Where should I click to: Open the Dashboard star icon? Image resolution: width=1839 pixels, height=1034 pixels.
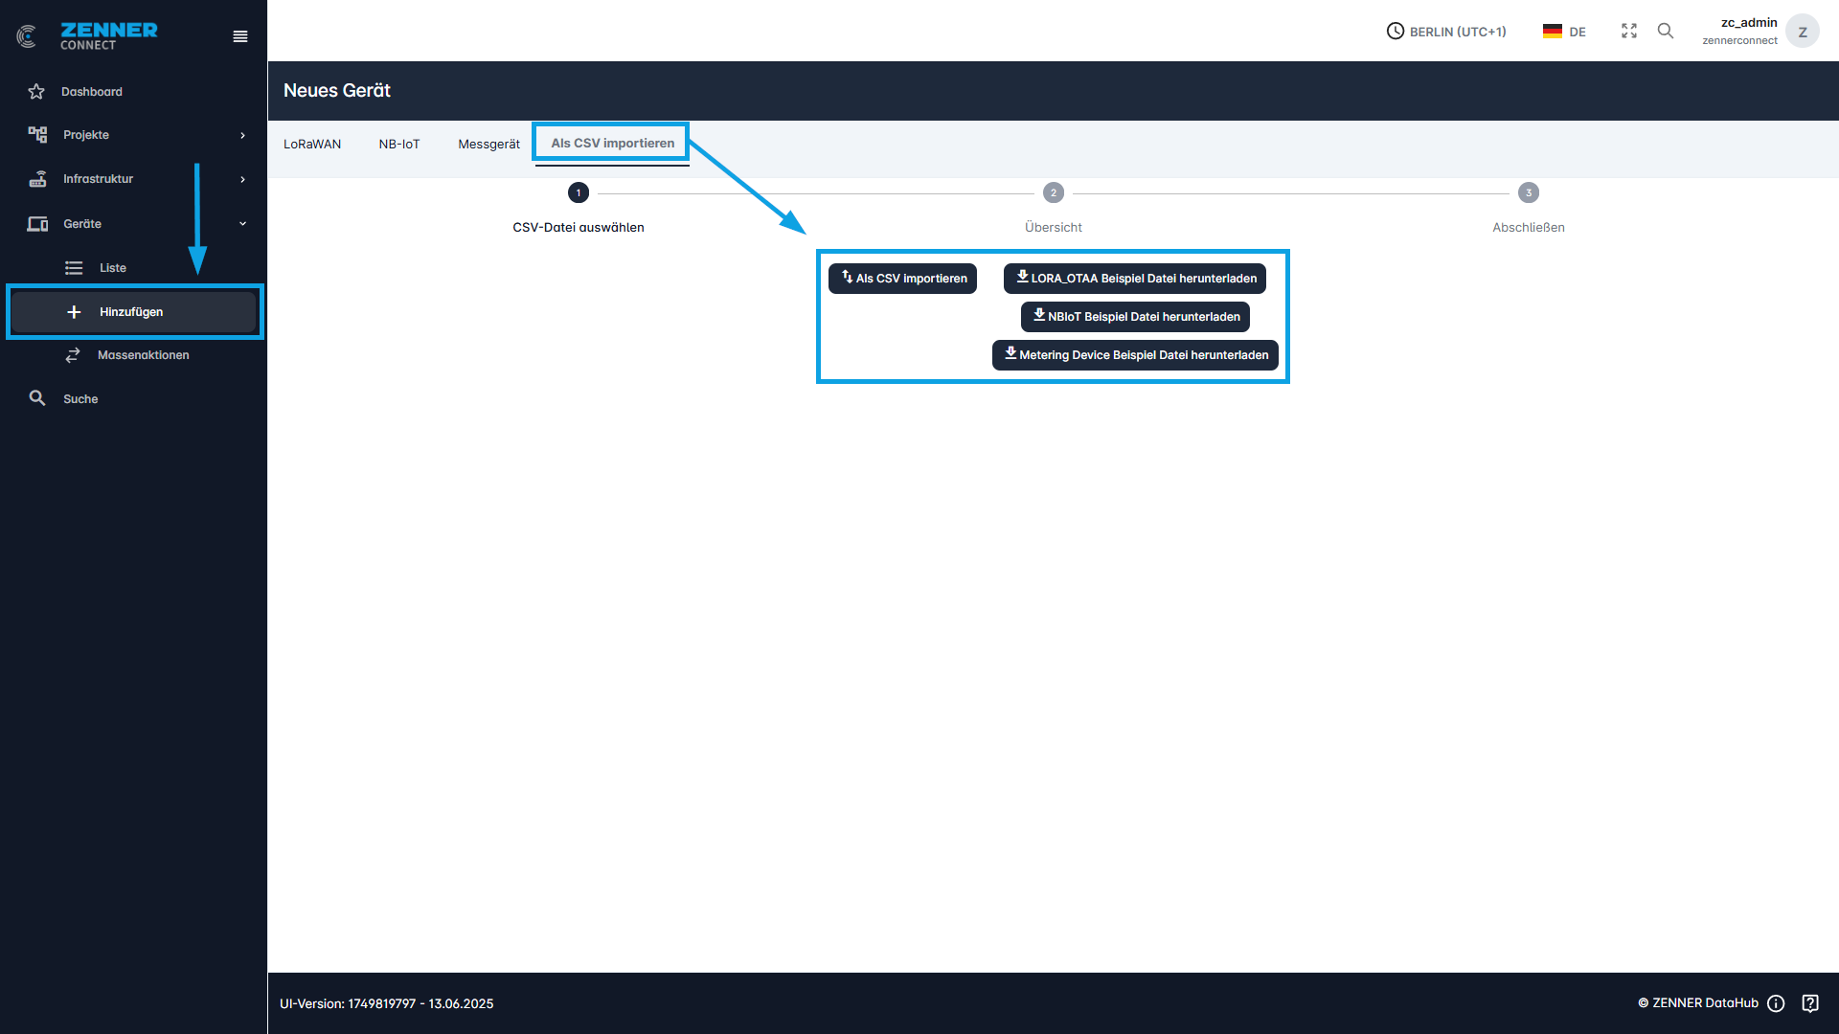[x=36, y=91]
